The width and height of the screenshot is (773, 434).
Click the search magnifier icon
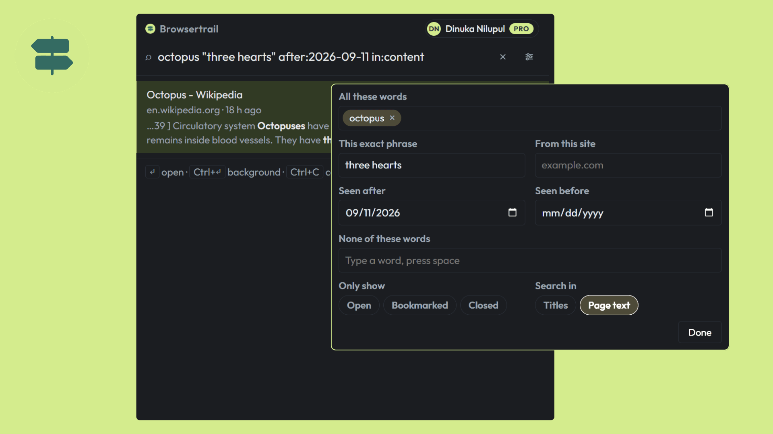point(149,57)
